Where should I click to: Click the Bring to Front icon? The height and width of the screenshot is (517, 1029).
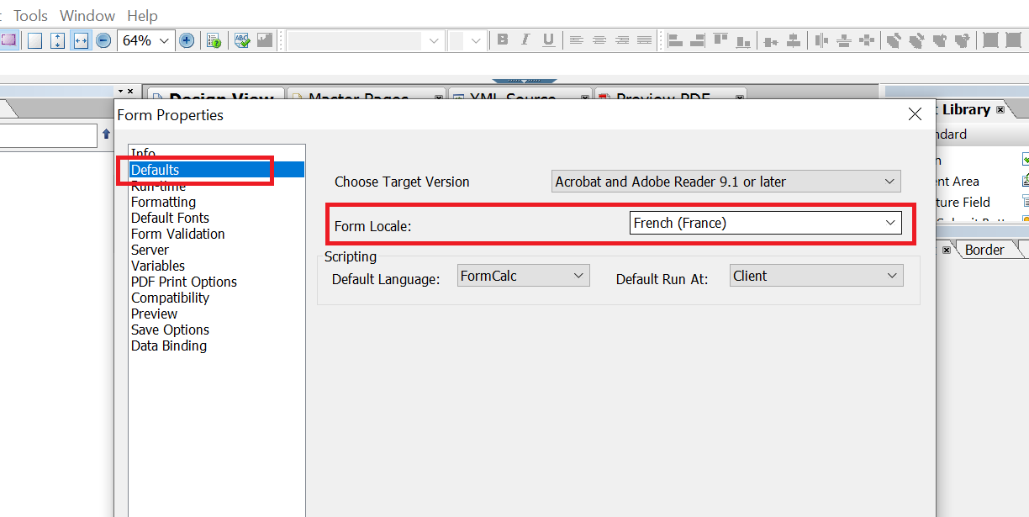(x=894, y=40)
